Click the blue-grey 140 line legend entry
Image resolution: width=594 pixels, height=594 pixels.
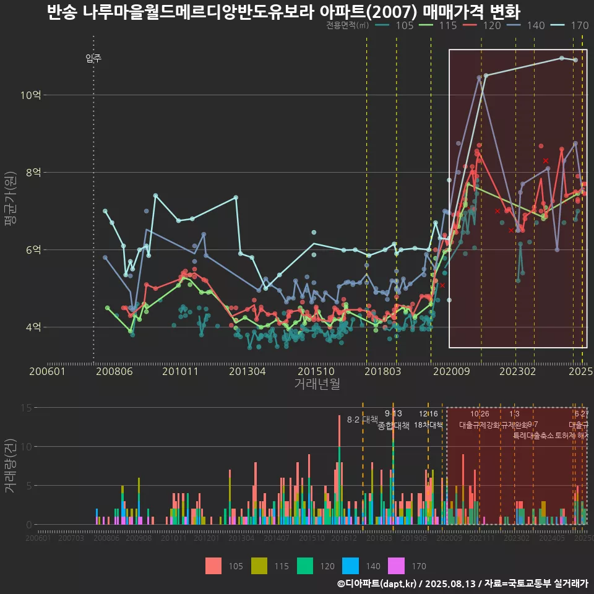(526, 25)
